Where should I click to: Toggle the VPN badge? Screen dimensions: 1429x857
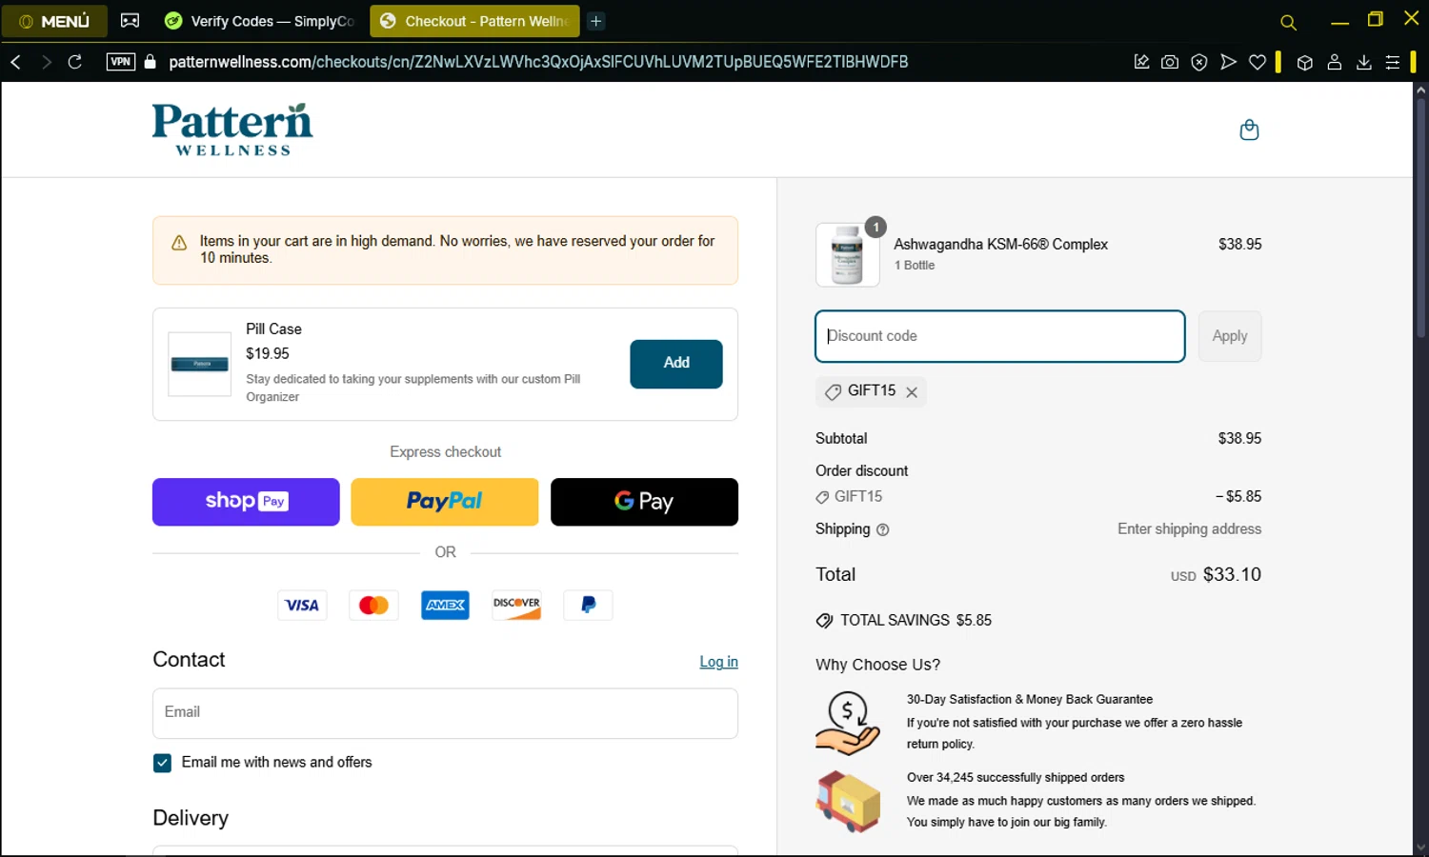(x=121, y=62)
